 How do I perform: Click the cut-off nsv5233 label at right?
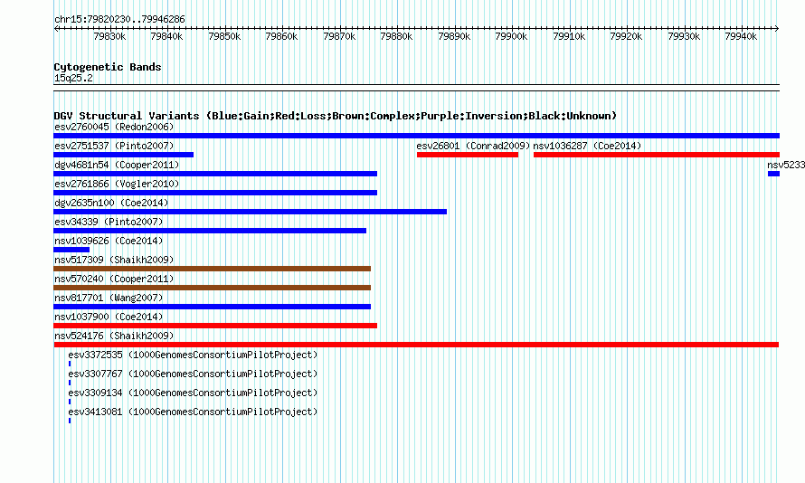pyautogui.click(x=786, y=165)
